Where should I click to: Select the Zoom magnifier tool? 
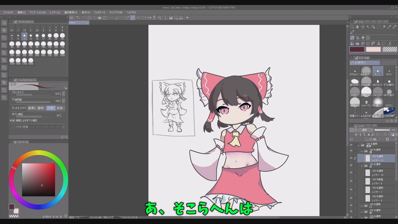(352, 27)
